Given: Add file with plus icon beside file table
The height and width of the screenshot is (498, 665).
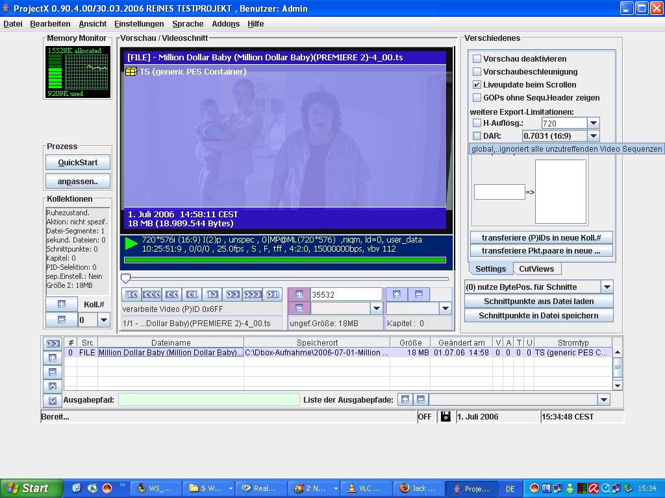Looking at the screenshot, I should tap(53, 358).
